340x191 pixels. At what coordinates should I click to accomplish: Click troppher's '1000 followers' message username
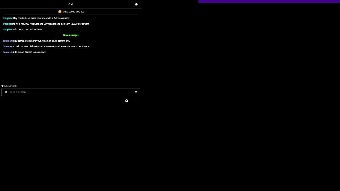coord(7,24)
